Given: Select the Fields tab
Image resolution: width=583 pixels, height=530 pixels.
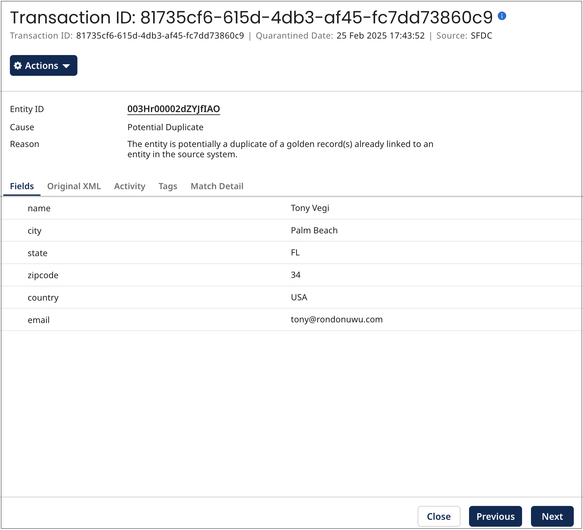Looking at the screenshot, I should click(22, 186).
